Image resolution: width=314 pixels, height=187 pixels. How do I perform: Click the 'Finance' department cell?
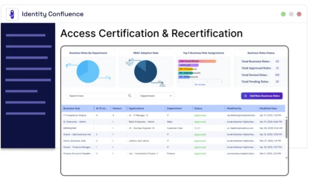tap(171, 154)
